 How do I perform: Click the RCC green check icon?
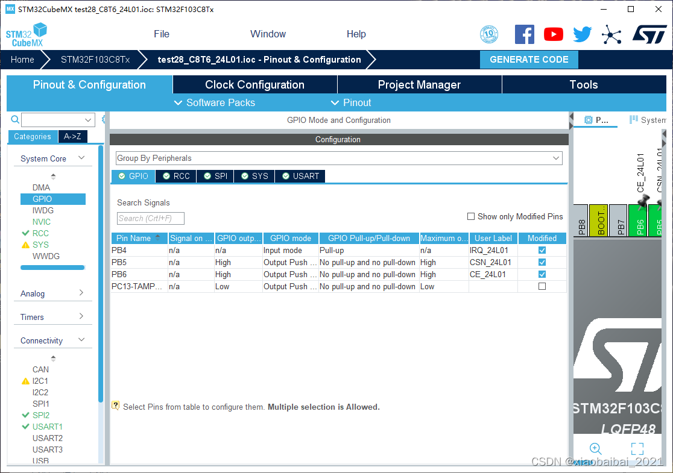click(x=25, y=233)
